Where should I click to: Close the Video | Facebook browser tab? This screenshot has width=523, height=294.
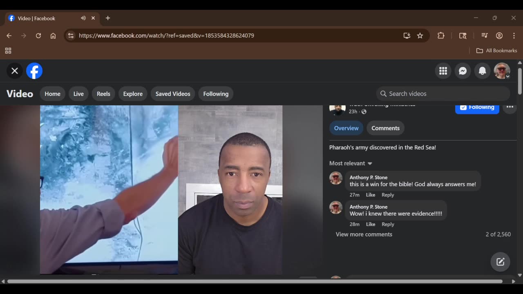(x=93, y=18)
